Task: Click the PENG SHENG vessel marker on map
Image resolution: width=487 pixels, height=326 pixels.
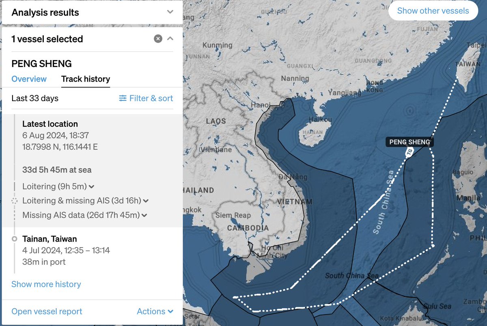Action: 409,152
